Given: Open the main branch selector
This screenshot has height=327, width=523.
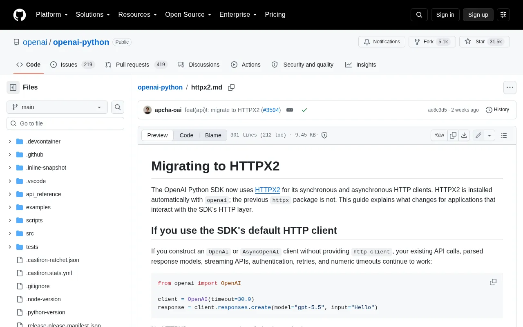Looking at the screenshot, I should pyautogui.click(x=57, y=107).
